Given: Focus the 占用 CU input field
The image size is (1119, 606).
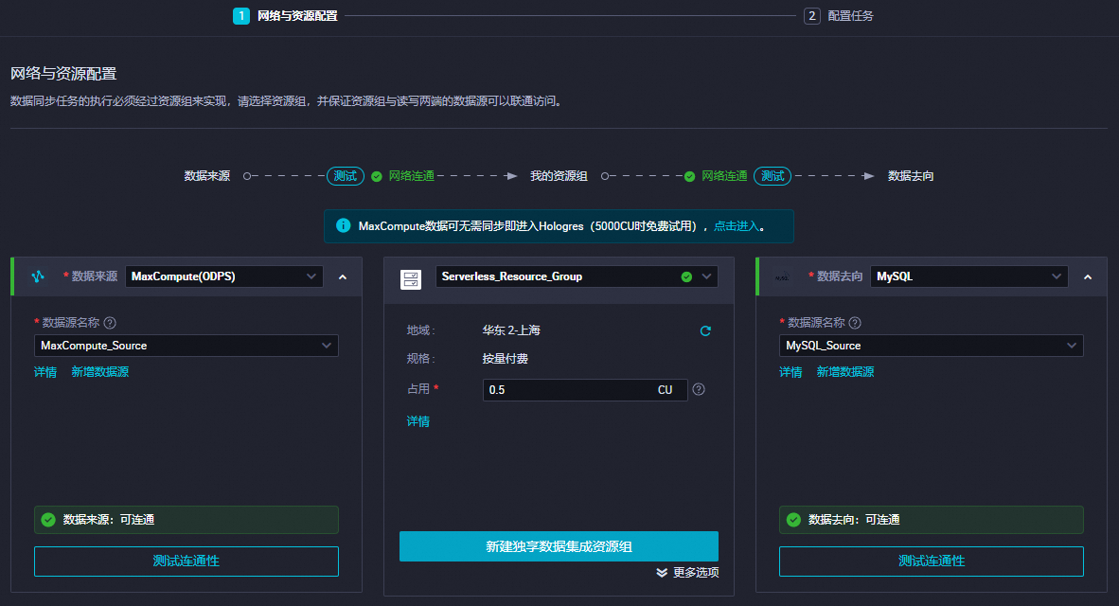Looking at the screenshot, I should [585, 390].
